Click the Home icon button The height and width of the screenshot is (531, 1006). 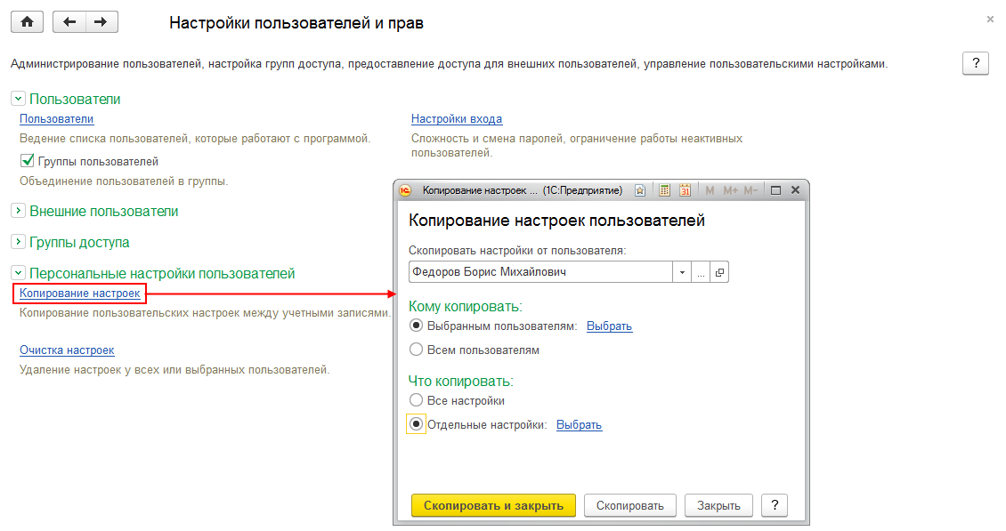[27, 22]
